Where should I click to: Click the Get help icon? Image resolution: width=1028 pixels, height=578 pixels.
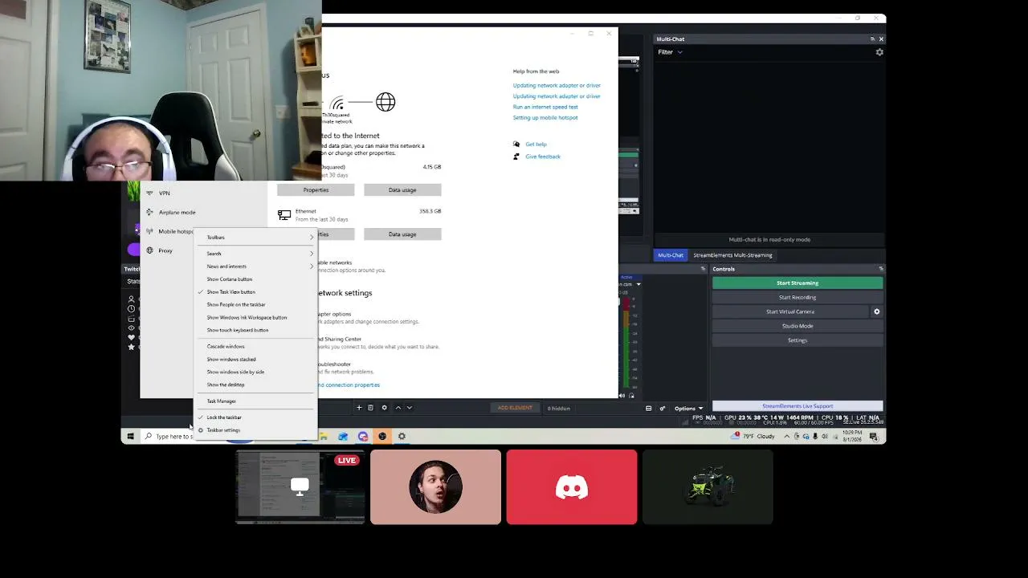tap(516, 144)
